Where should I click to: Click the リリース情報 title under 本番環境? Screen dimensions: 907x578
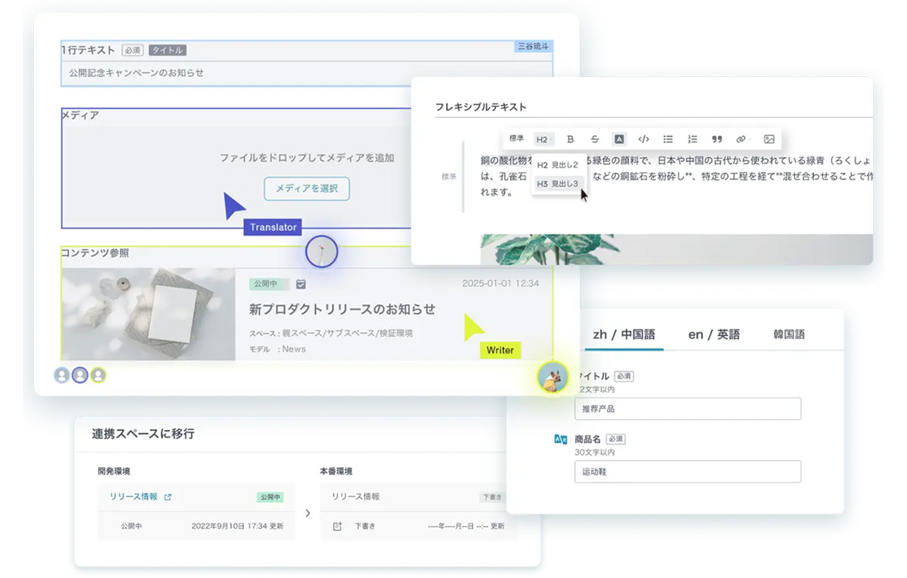[355, 497]
